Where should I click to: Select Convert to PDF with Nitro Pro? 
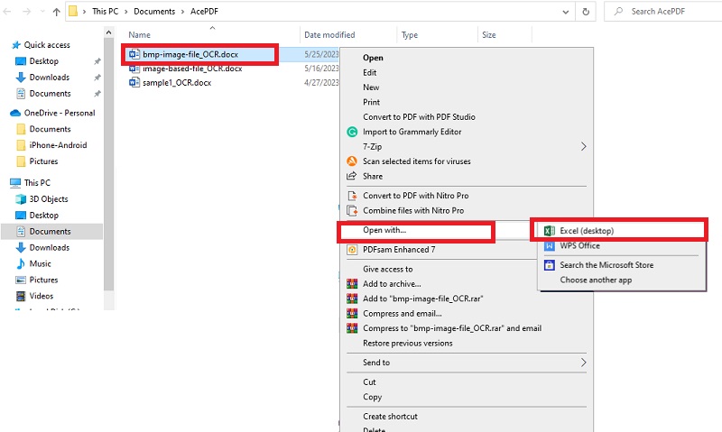coord(415,196)
